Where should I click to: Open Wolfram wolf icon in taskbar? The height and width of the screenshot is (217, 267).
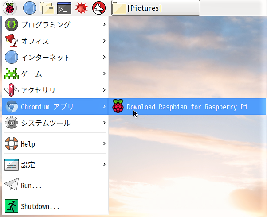(99, 8)
